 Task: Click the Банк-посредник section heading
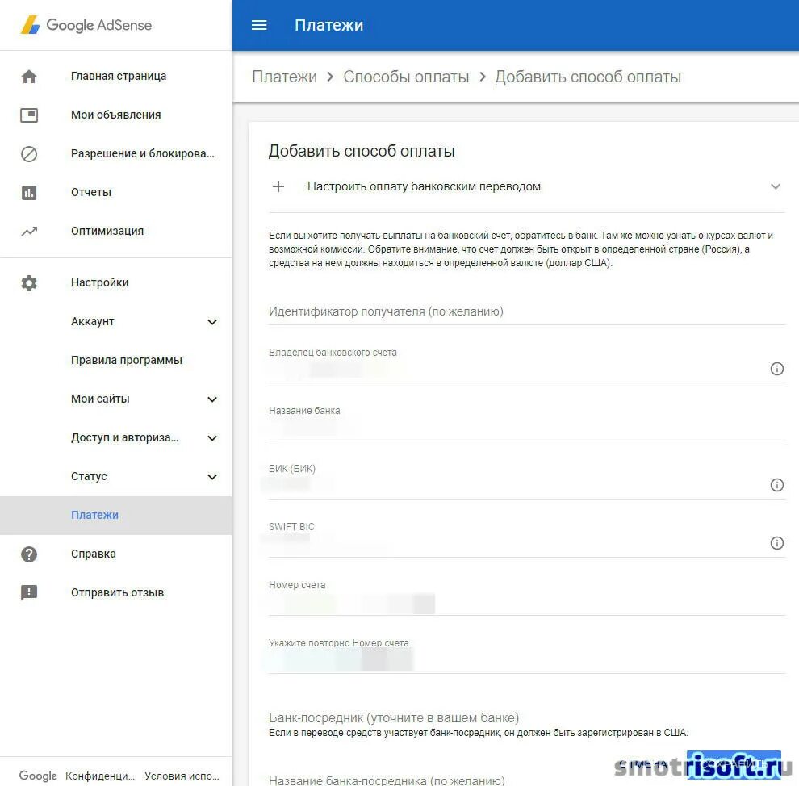(x=393, y=717)
